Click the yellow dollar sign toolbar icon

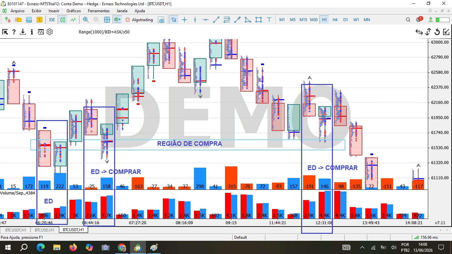pos(40,20)
